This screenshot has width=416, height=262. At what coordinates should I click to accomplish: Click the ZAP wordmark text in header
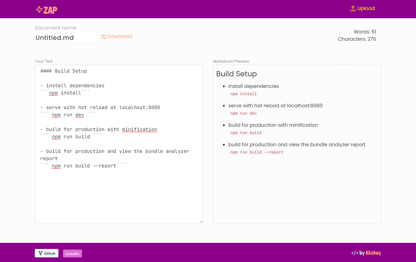tap(50, 10)
